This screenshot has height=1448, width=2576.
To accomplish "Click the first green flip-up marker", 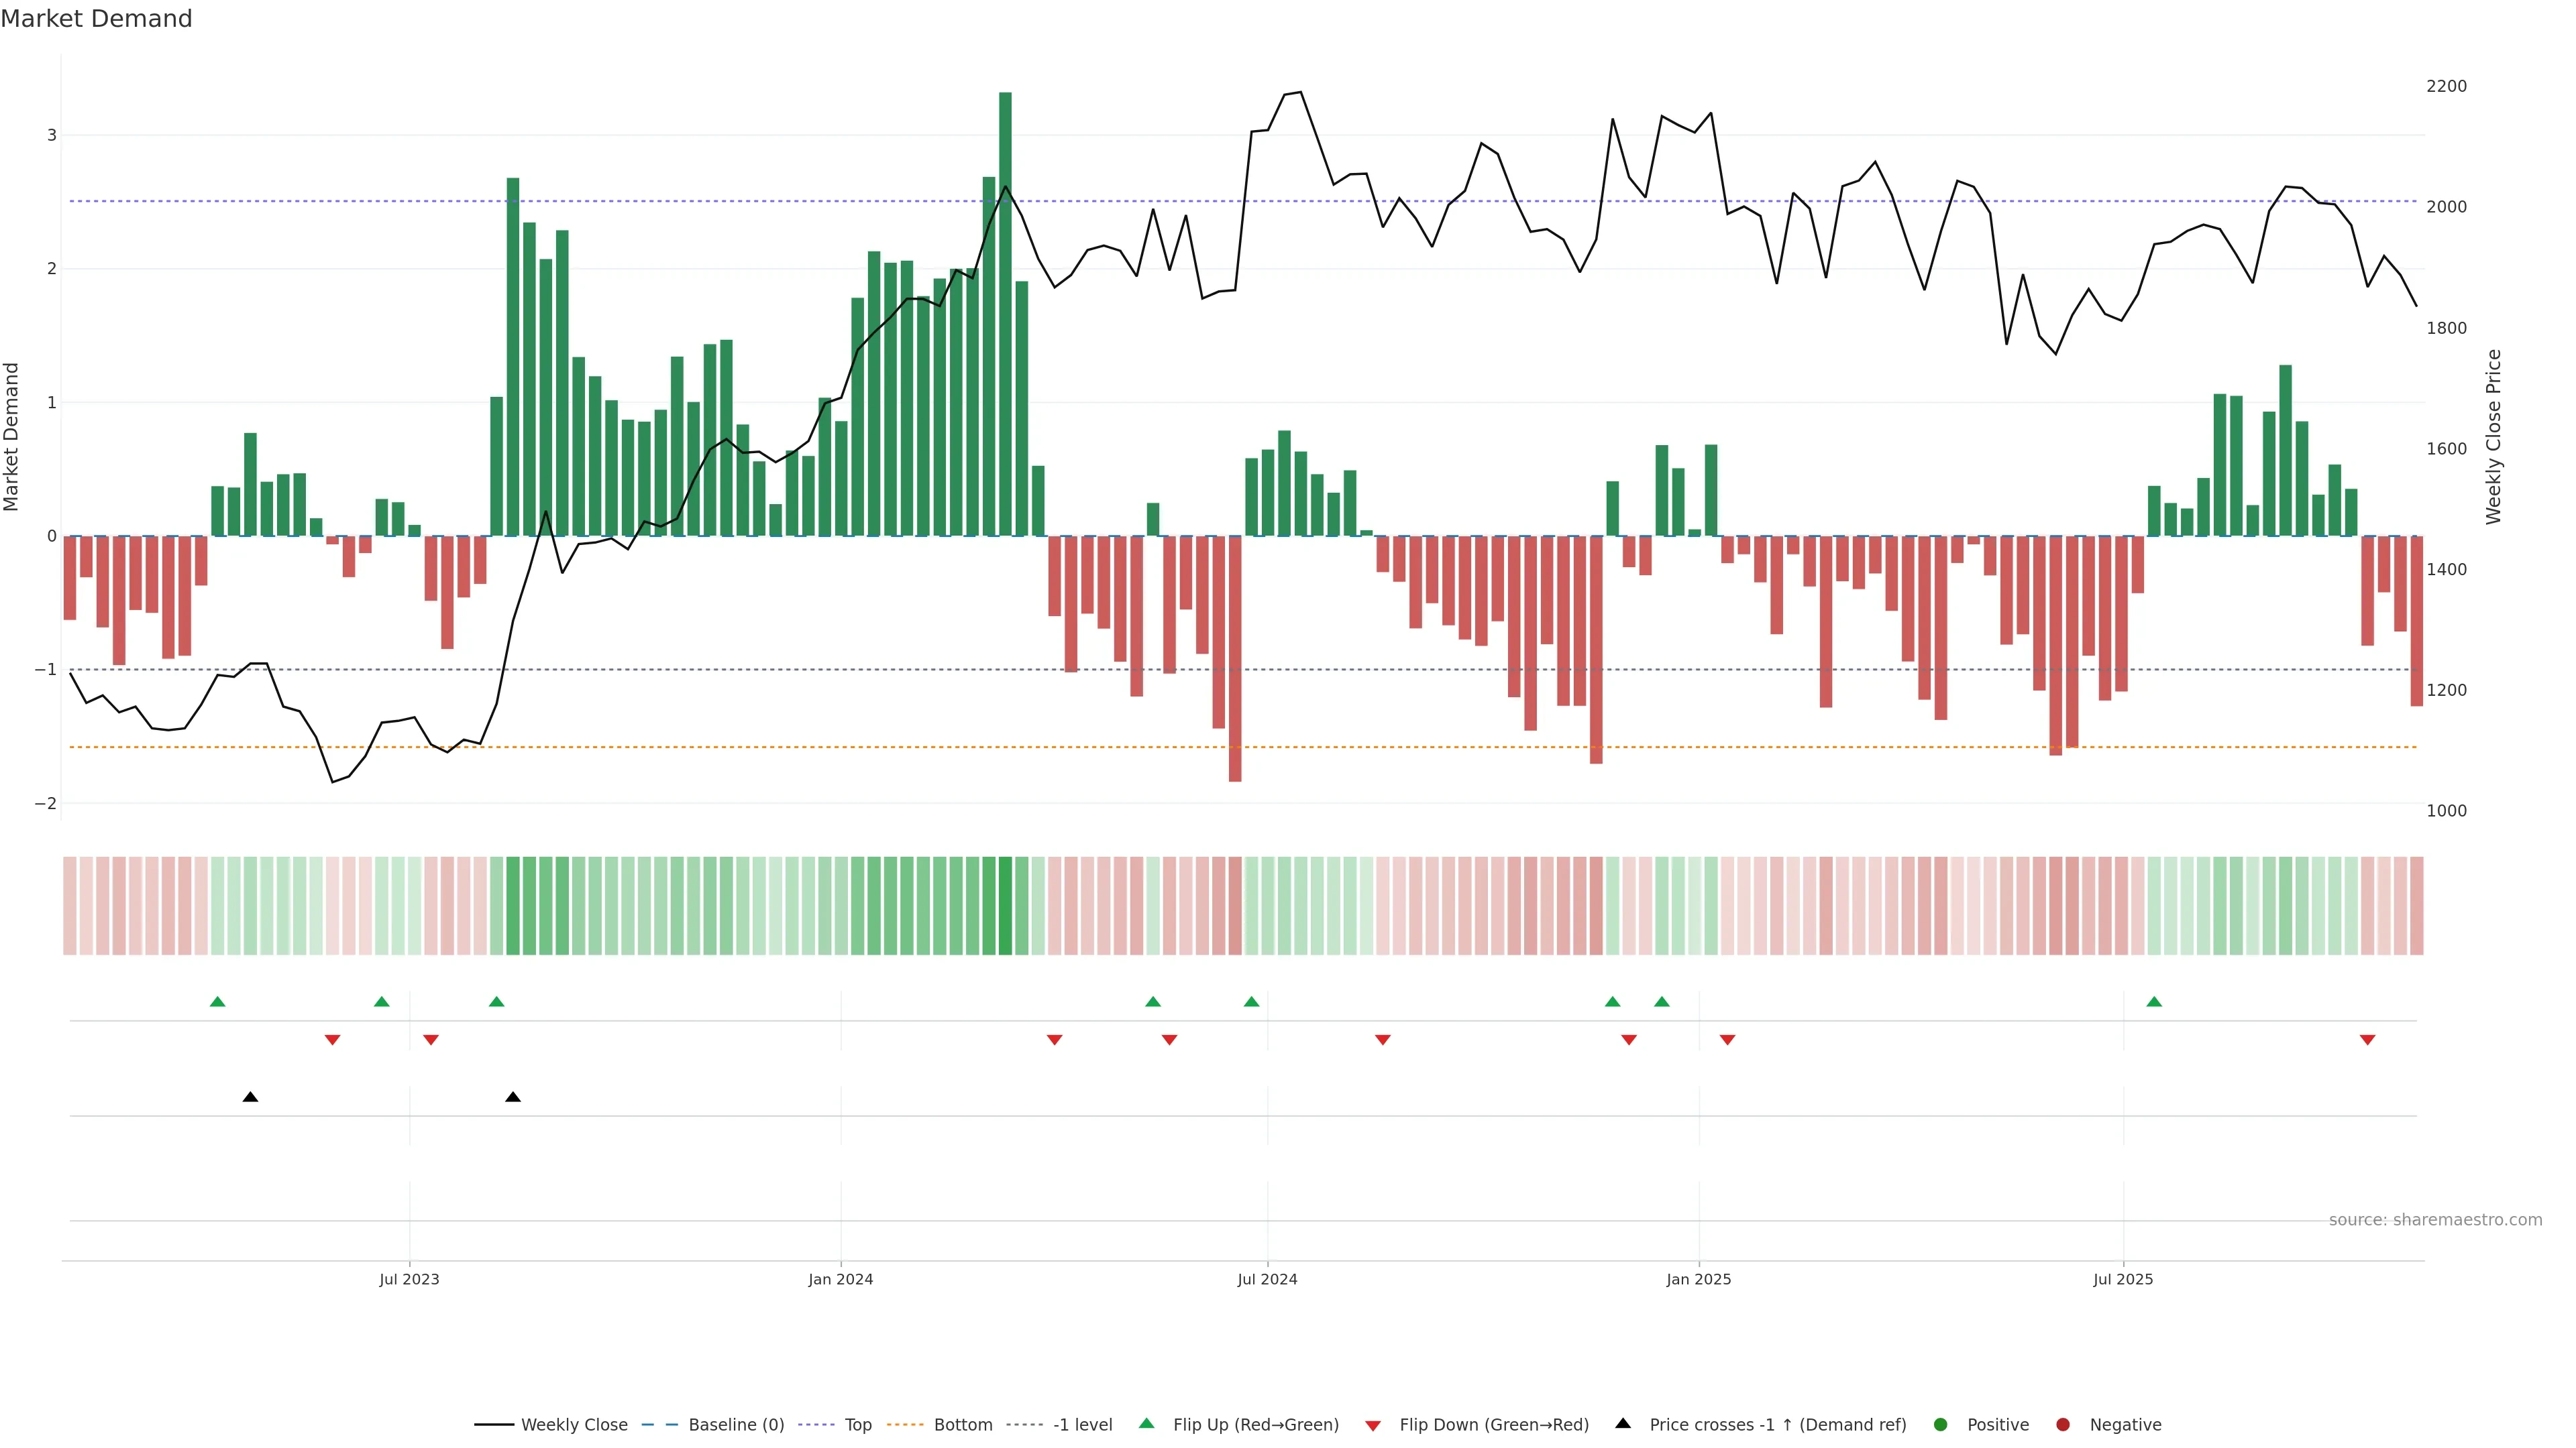I will 218,1002.
